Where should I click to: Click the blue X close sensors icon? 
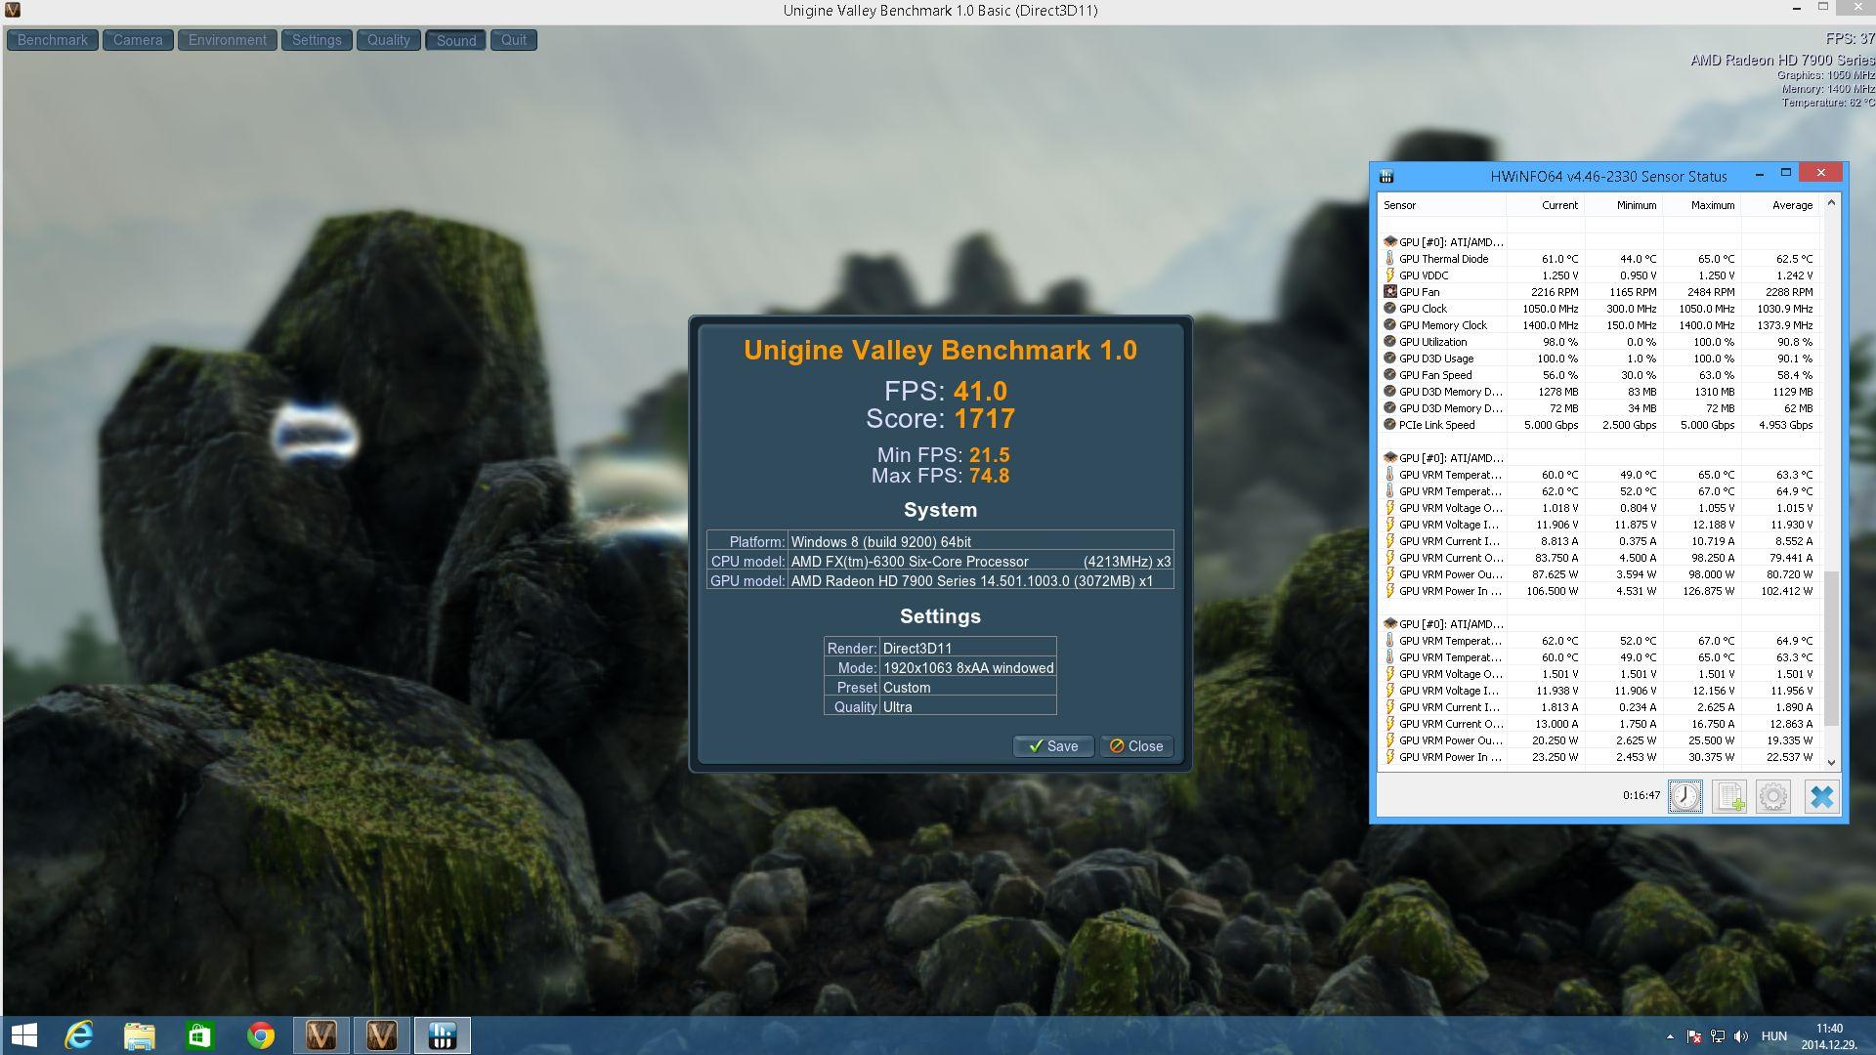1821,796
